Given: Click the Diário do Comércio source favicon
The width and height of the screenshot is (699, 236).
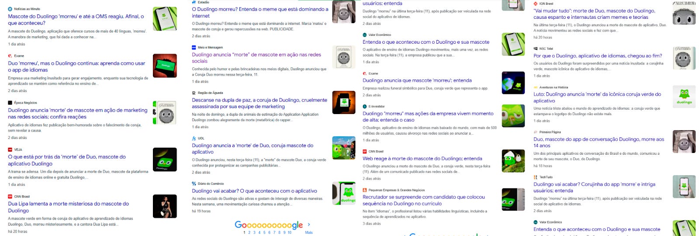Looking at the screenshot, I should click(x=194, y=184).
